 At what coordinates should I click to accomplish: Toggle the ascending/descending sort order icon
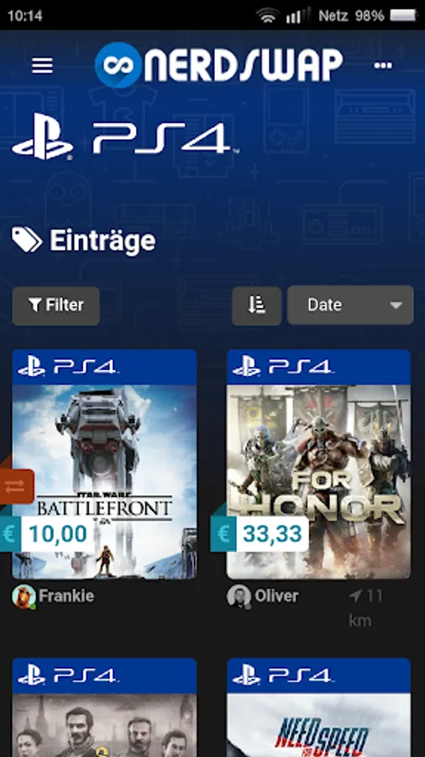pos(257,305)
